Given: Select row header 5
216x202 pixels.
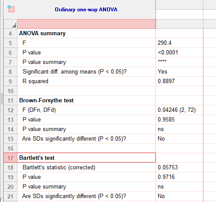Looking at the screenshot, I should coord(10,43).
